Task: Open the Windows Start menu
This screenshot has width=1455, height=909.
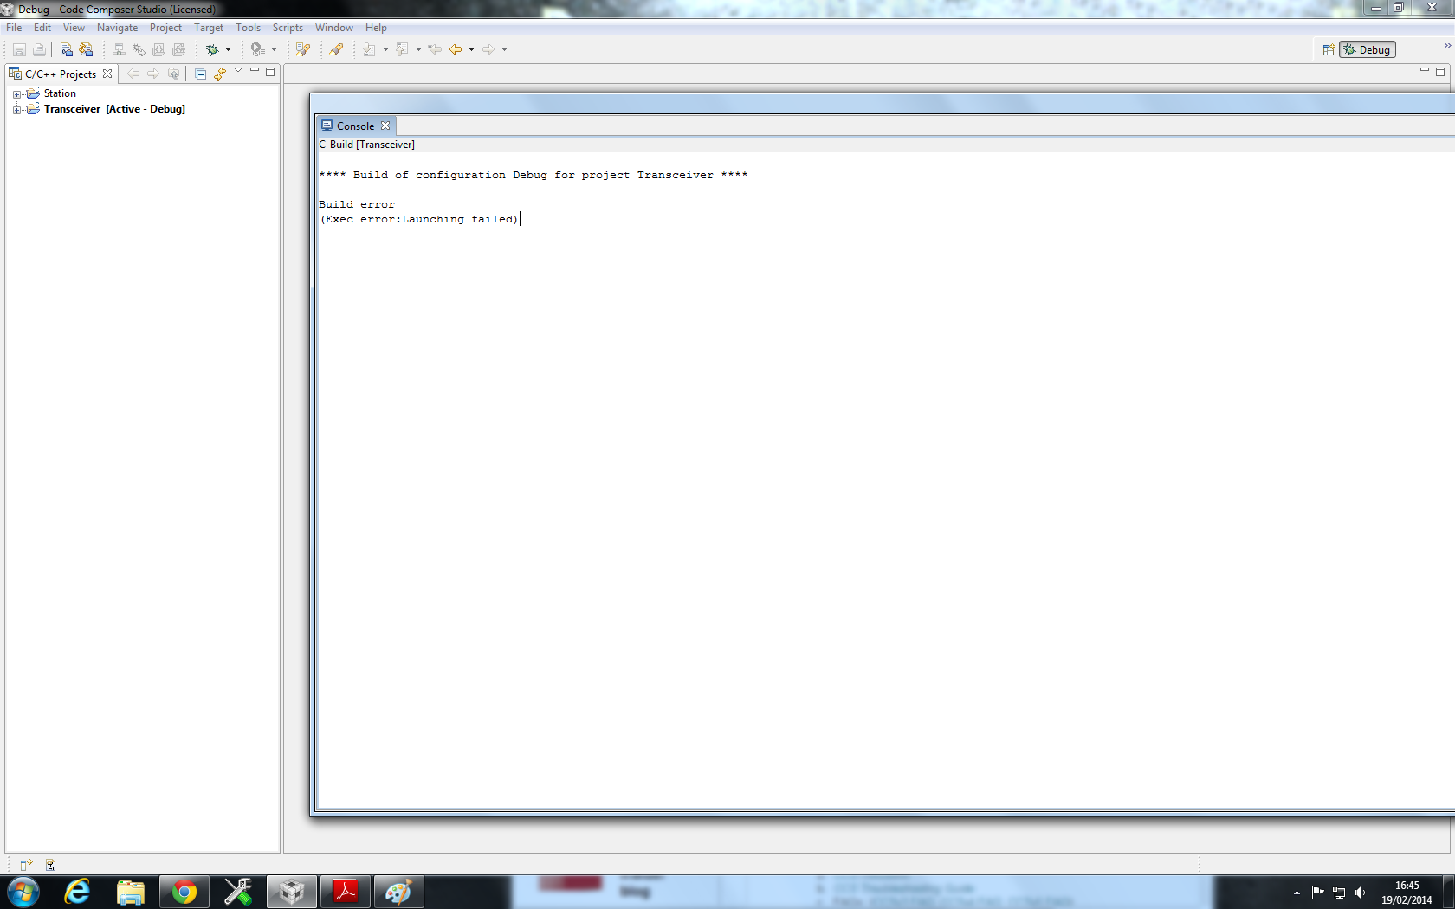Action: pos(23,892)
